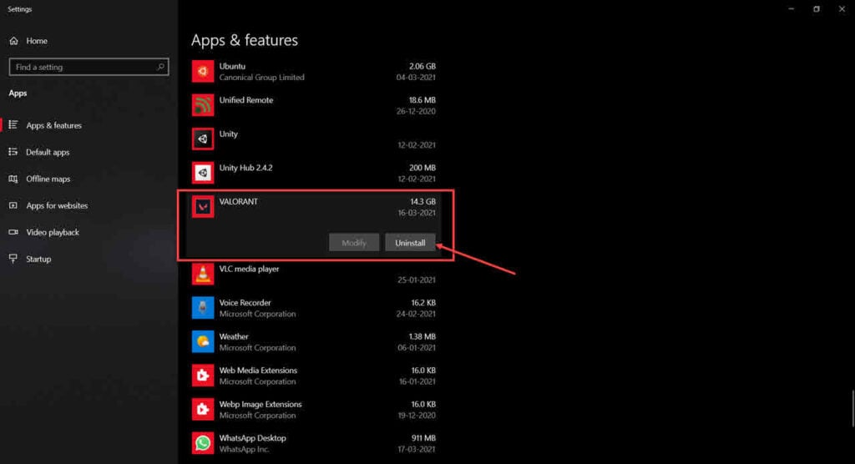Maximize the Settings window
The height and width of the screenshot is (464, 855).
pyautogui.click(x=817, y=8)
